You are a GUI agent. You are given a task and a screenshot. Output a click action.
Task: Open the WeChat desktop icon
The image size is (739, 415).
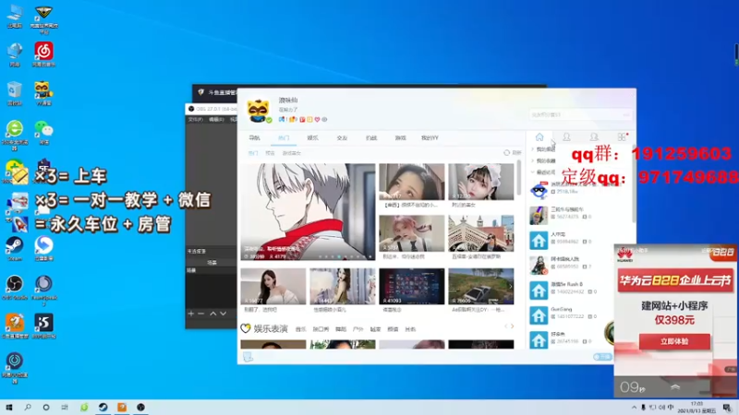(43, 131)
